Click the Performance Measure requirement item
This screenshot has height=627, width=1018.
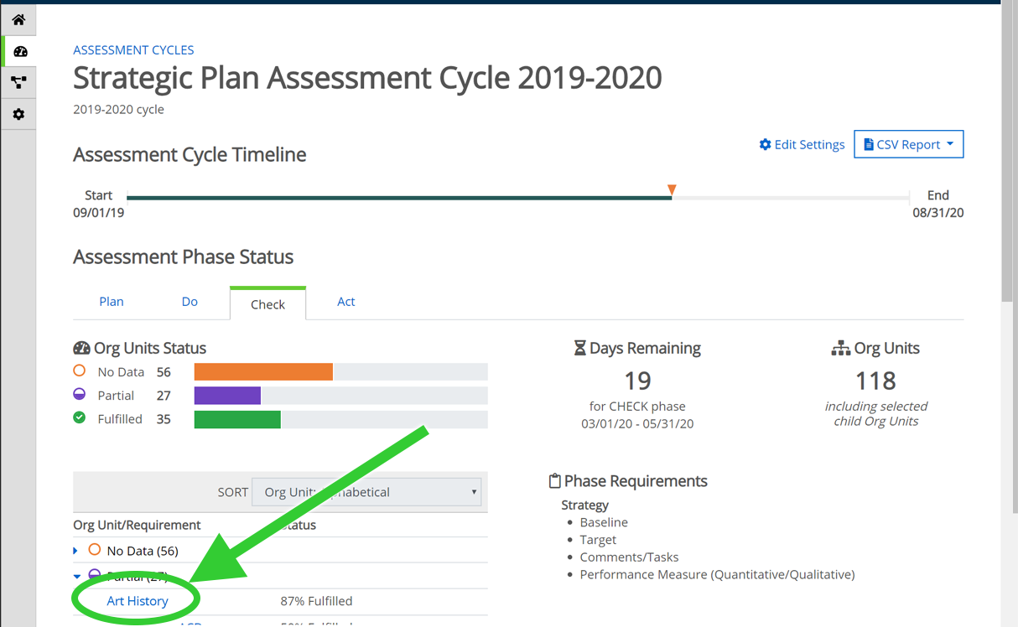[x=717, y=574]
